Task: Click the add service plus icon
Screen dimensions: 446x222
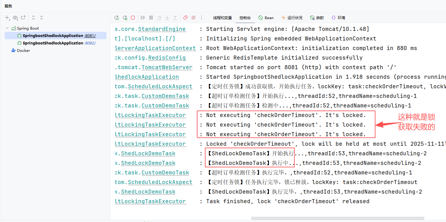Action: [x=7, y=18]
